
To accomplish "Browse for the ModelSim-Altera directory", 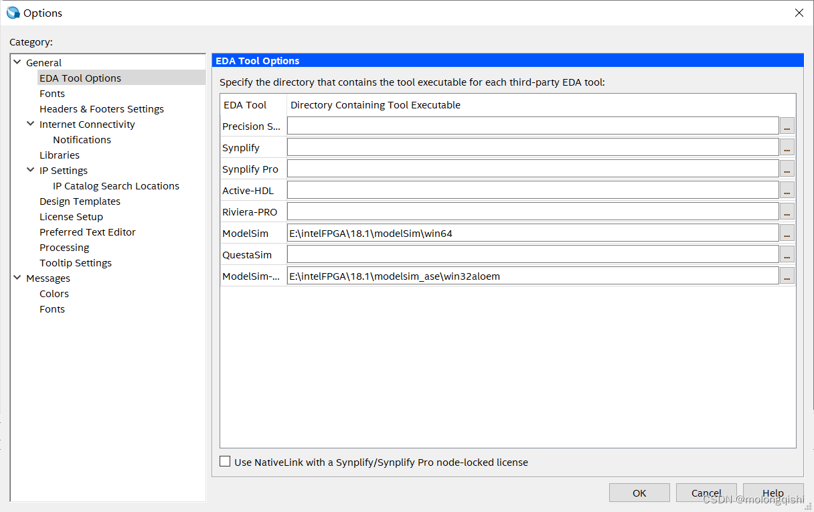I will [787, 276].
